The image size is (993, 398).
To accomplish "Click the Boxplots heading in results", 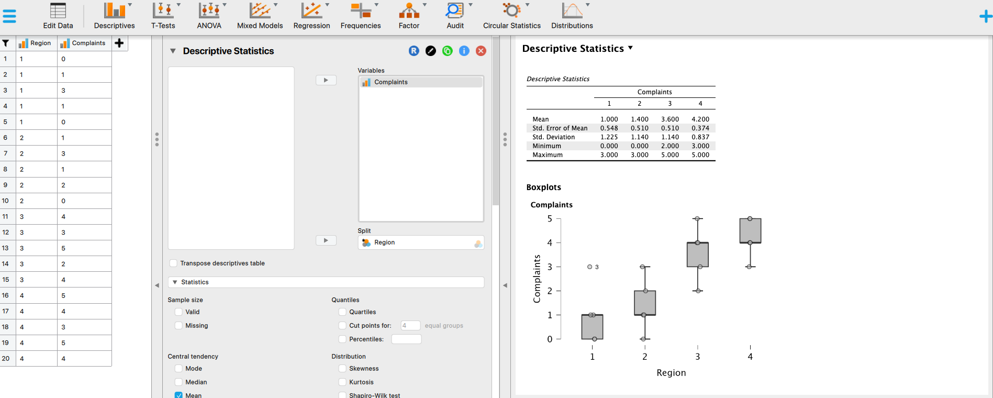I will click(x=543, y=187).
